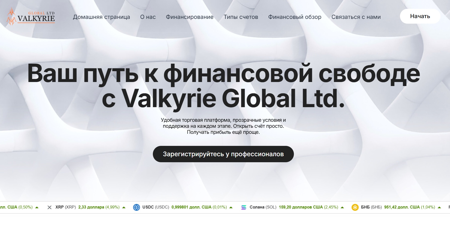Open the Типы счетов page
This screenshot has width=450, height=249.
click(x=241, y=17)
